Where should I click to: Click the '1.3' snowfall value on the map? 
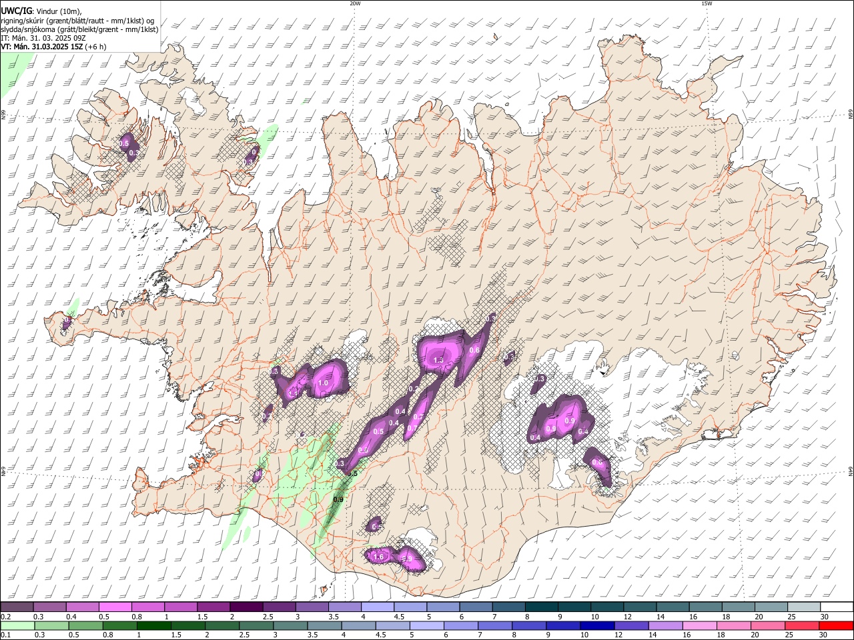(438, 360)
